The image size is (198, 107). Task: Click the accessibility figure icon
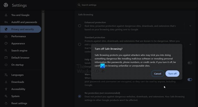pyautogui.click(x=6, y=89)
